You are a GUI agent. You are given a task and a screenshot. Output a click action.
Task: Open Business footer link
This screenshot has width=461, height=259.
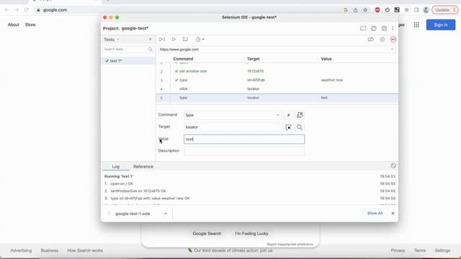point(50,250)
